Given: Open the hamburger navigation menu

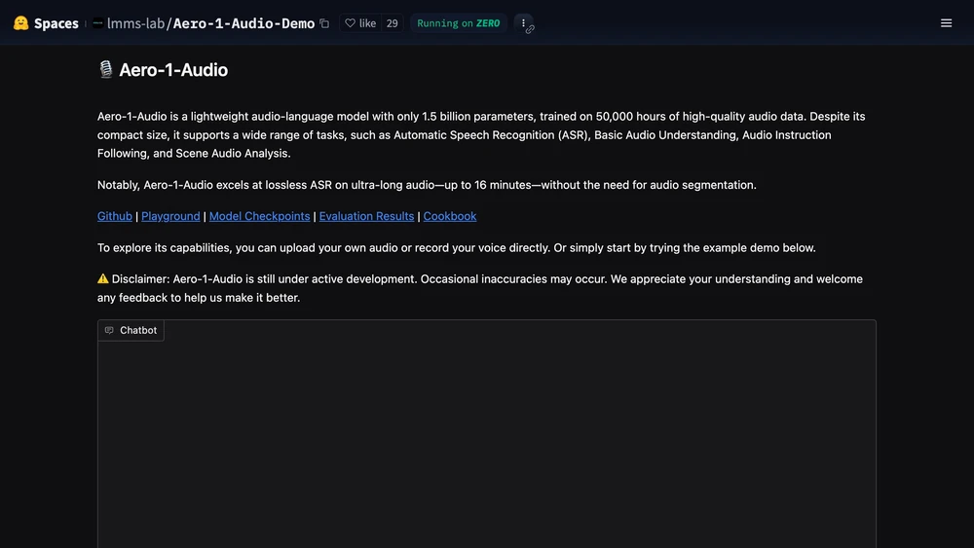Looking at the screenshot, I should [946, 23].
